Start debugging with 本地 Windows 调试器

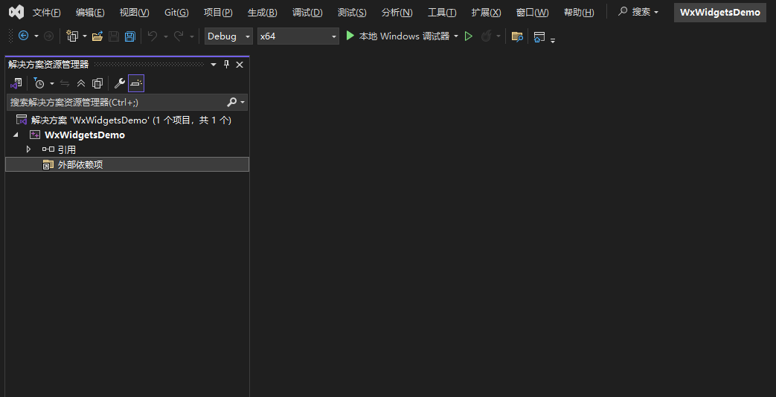(x=397, y=36)
